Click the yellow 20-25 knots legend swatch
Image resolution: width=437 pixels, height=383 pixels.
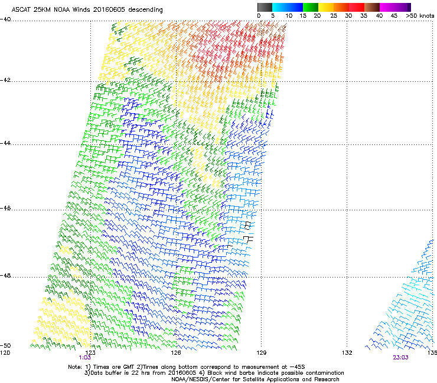pyautogui.click(x=326, y=7)
